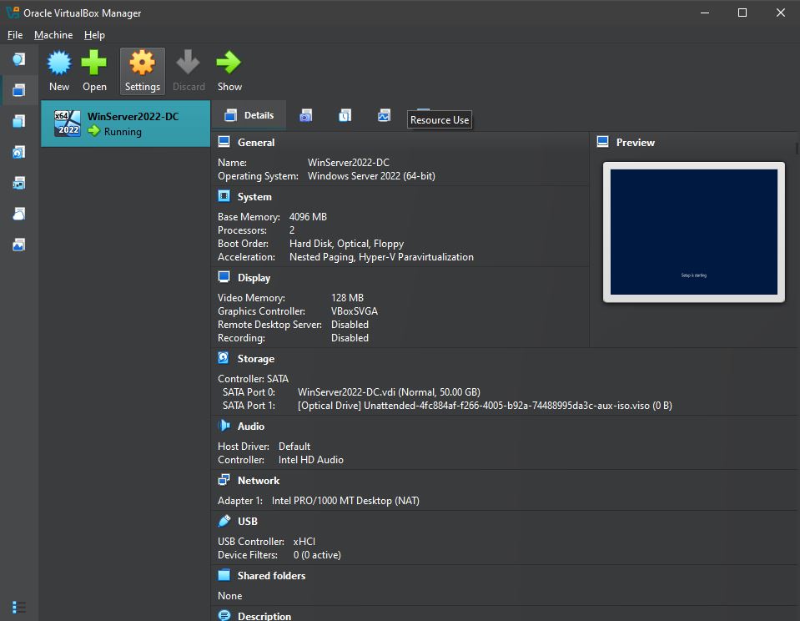Screen dimensions: 800x621
Task: Click the Preview section monitor icon
Action: coord(602,142)
